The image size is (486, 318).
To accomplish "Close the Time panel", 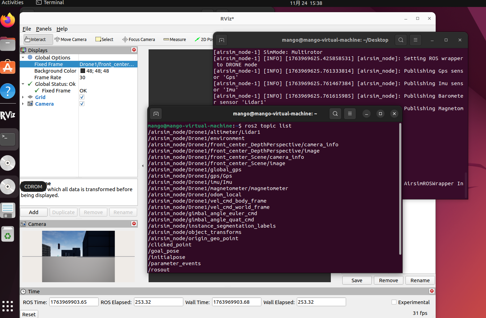I will coord(432,291).
